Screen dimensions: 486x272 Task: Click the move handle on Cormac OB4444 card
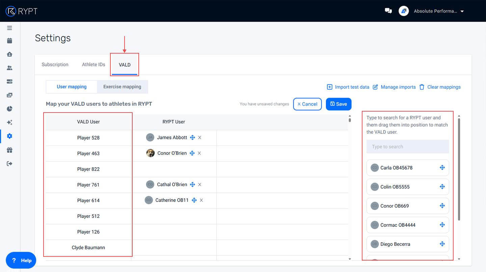click(x=442, y=225)
